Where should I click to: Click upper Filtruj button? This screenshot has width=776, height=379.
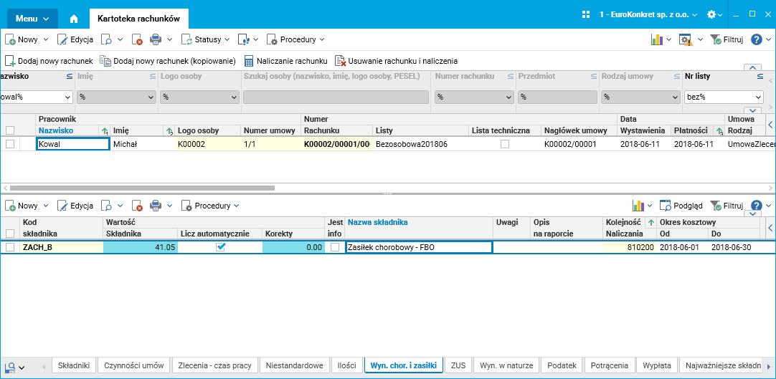click(727, 39)
